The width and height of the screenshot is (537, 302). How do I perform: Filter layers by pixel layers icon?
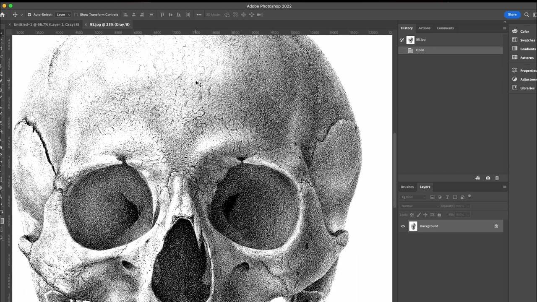tap(433, 197)
